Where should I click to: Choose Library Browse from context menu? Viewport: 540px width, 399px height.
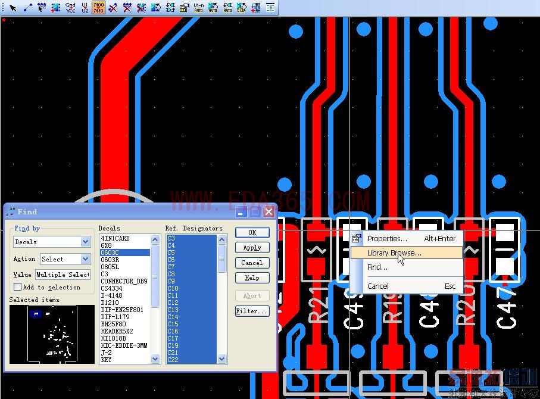pyautogui.click(x=394, y=253)
